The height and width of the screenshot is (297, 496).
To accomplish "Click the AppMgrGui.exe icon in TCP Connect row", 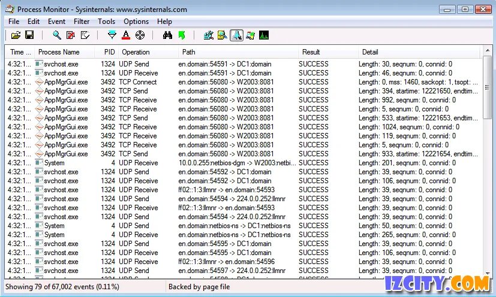I will pyautogui.click(x=39, y=82).
